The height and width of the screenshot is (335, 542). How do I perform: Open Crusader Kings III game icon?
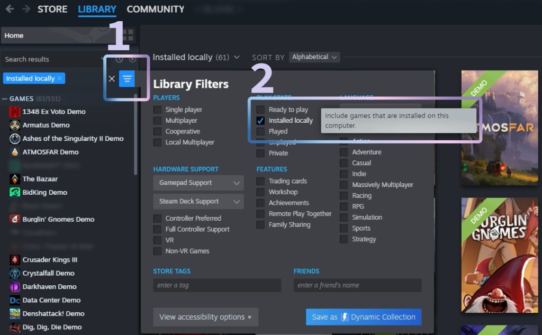point(15,260)
